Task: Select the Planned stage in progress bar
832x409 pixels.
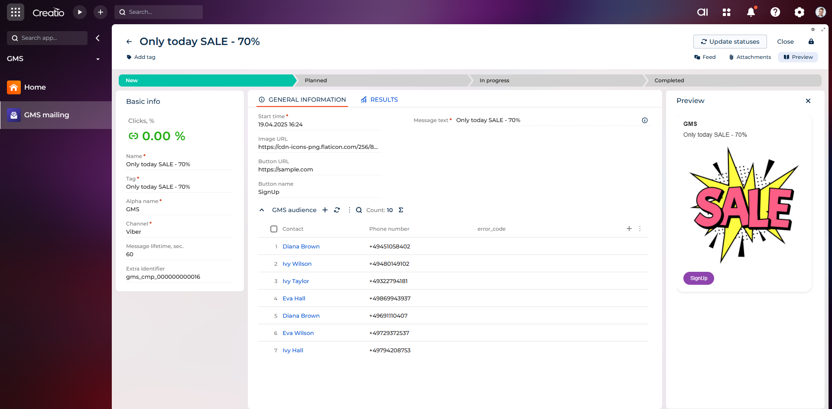Action: (381, 81)
